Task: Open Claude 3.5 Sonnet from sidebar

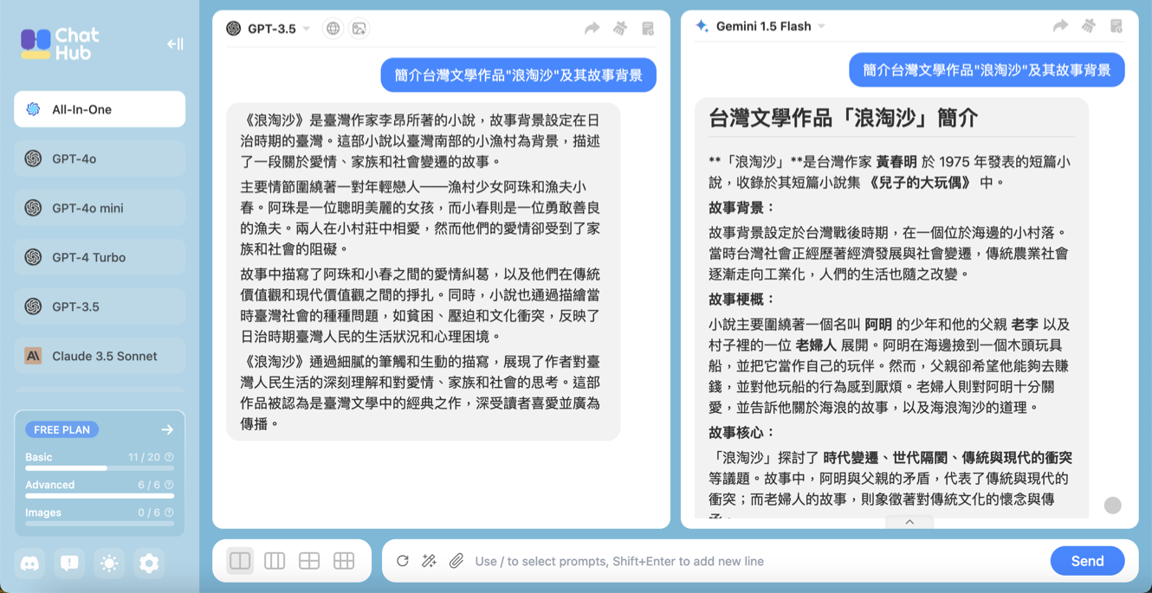Action: coord(100,356)
